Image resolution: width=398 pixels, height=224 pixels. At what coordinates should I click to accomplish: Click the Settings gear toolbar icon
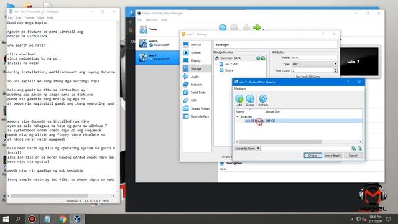tap(234, 27)
